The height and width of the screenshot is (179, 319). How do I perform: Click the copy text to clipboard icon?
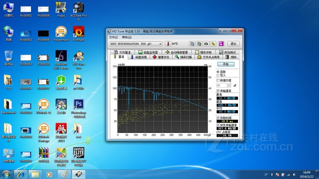pyautogui.click(x=192, y=44)
